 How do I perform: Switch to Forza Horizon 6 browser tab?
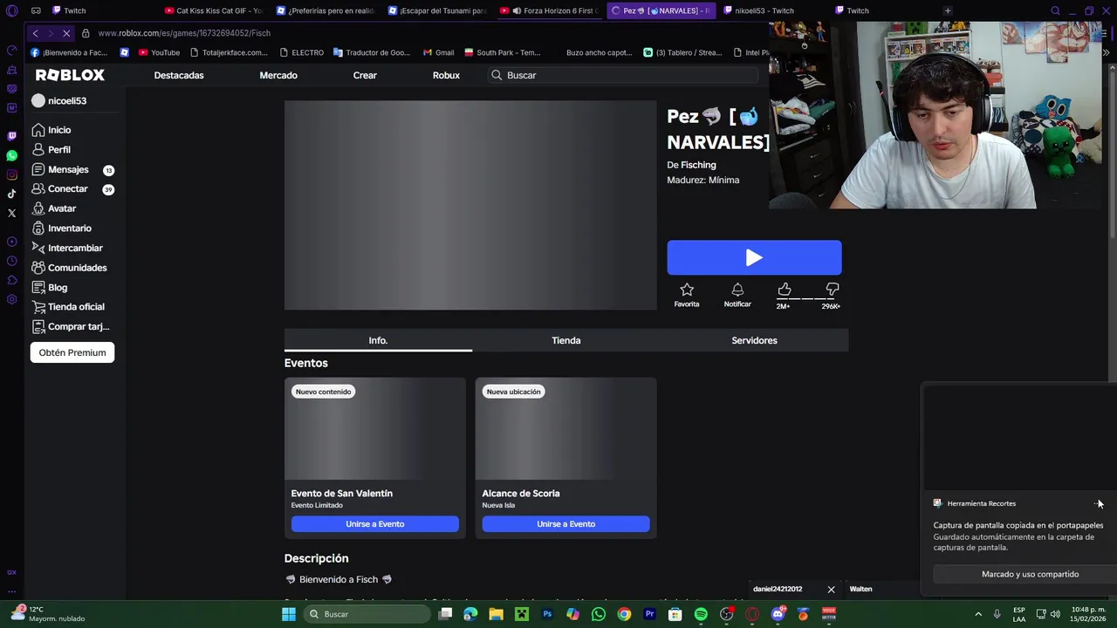coord(548,10)
